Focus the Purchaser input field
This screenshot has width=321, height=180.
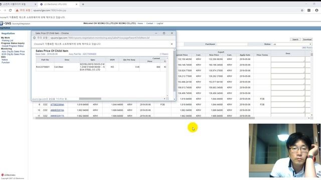[232, 44]
